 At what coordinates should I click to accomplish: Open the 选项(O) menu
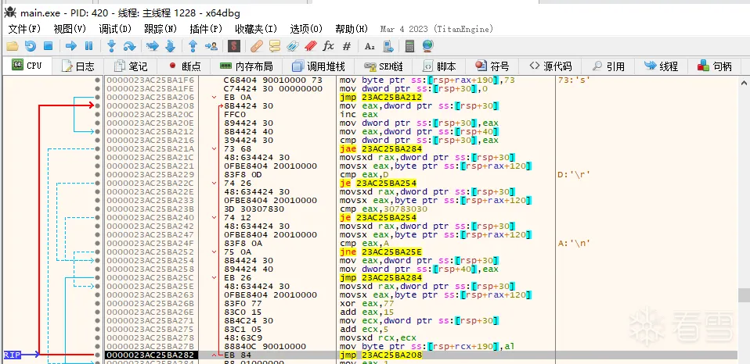[x=307, y=29]
